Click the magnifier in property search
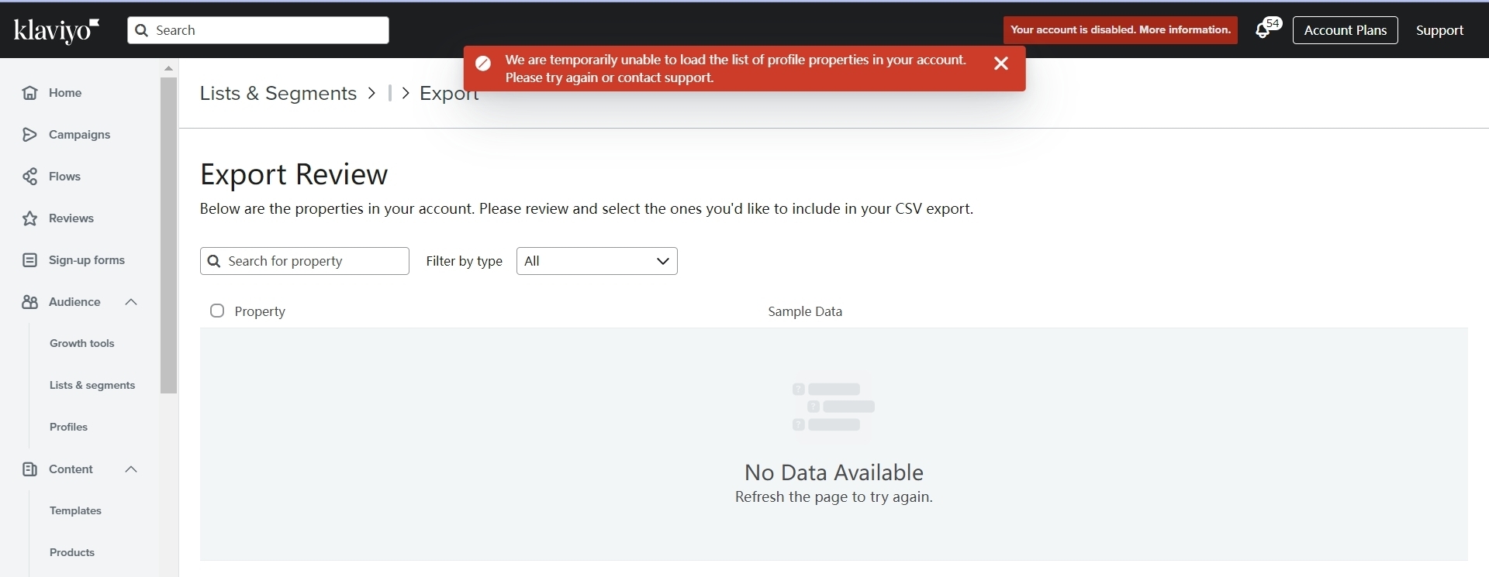The image size is (1489, 577). (214, 261)
